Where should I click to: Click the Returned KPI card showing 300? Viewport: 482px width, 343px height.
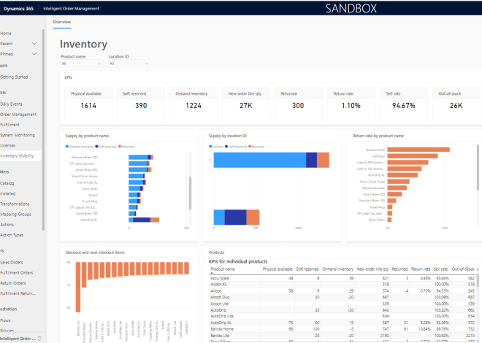pos(299,104)
